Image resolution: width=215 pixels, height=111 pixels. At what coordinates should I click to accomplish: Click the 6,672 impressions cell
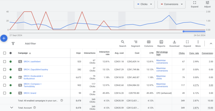(79, 77)
